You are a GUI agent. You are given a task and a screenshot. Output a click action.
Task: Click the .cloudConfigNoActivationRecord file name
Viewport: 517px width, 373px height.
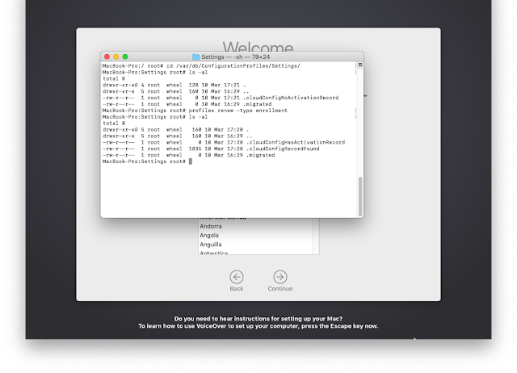[291, 98]
